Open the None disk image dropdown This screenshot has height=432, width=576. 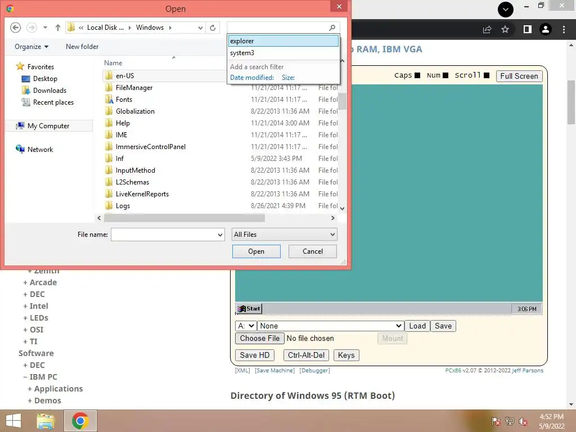pyautogui.click(x=330, y=326)
